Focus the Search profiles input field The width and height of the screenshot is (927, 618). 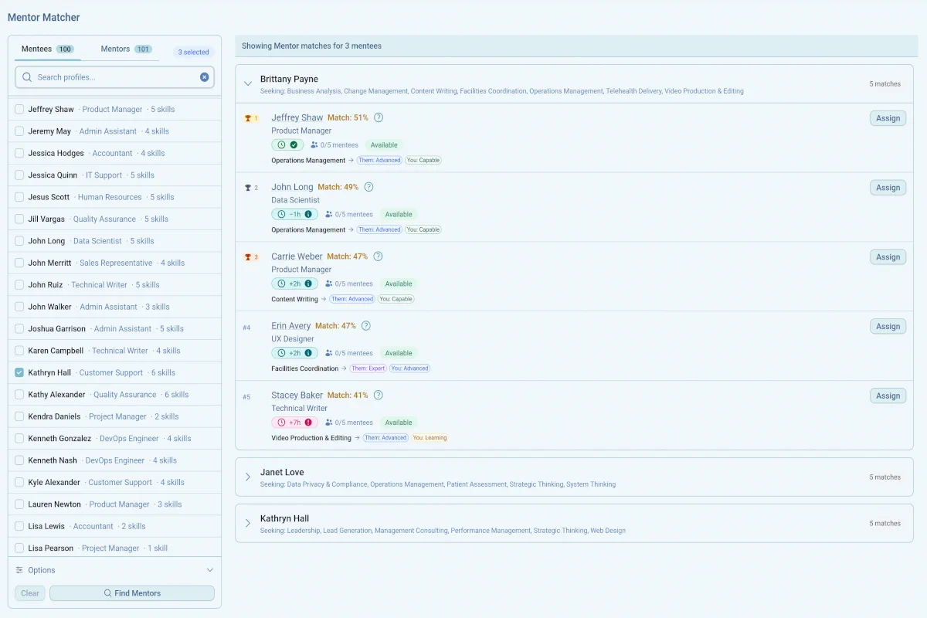coord(114,77)
